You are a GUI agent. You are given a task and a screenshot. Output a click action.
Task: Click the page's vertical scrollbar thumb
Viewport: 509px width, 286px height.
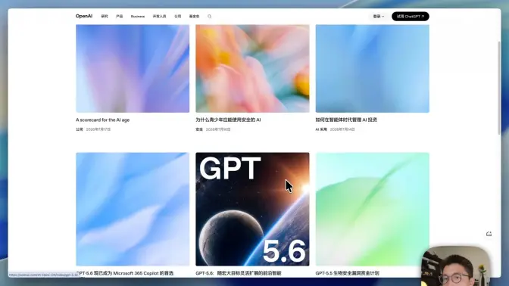(499, 88)
